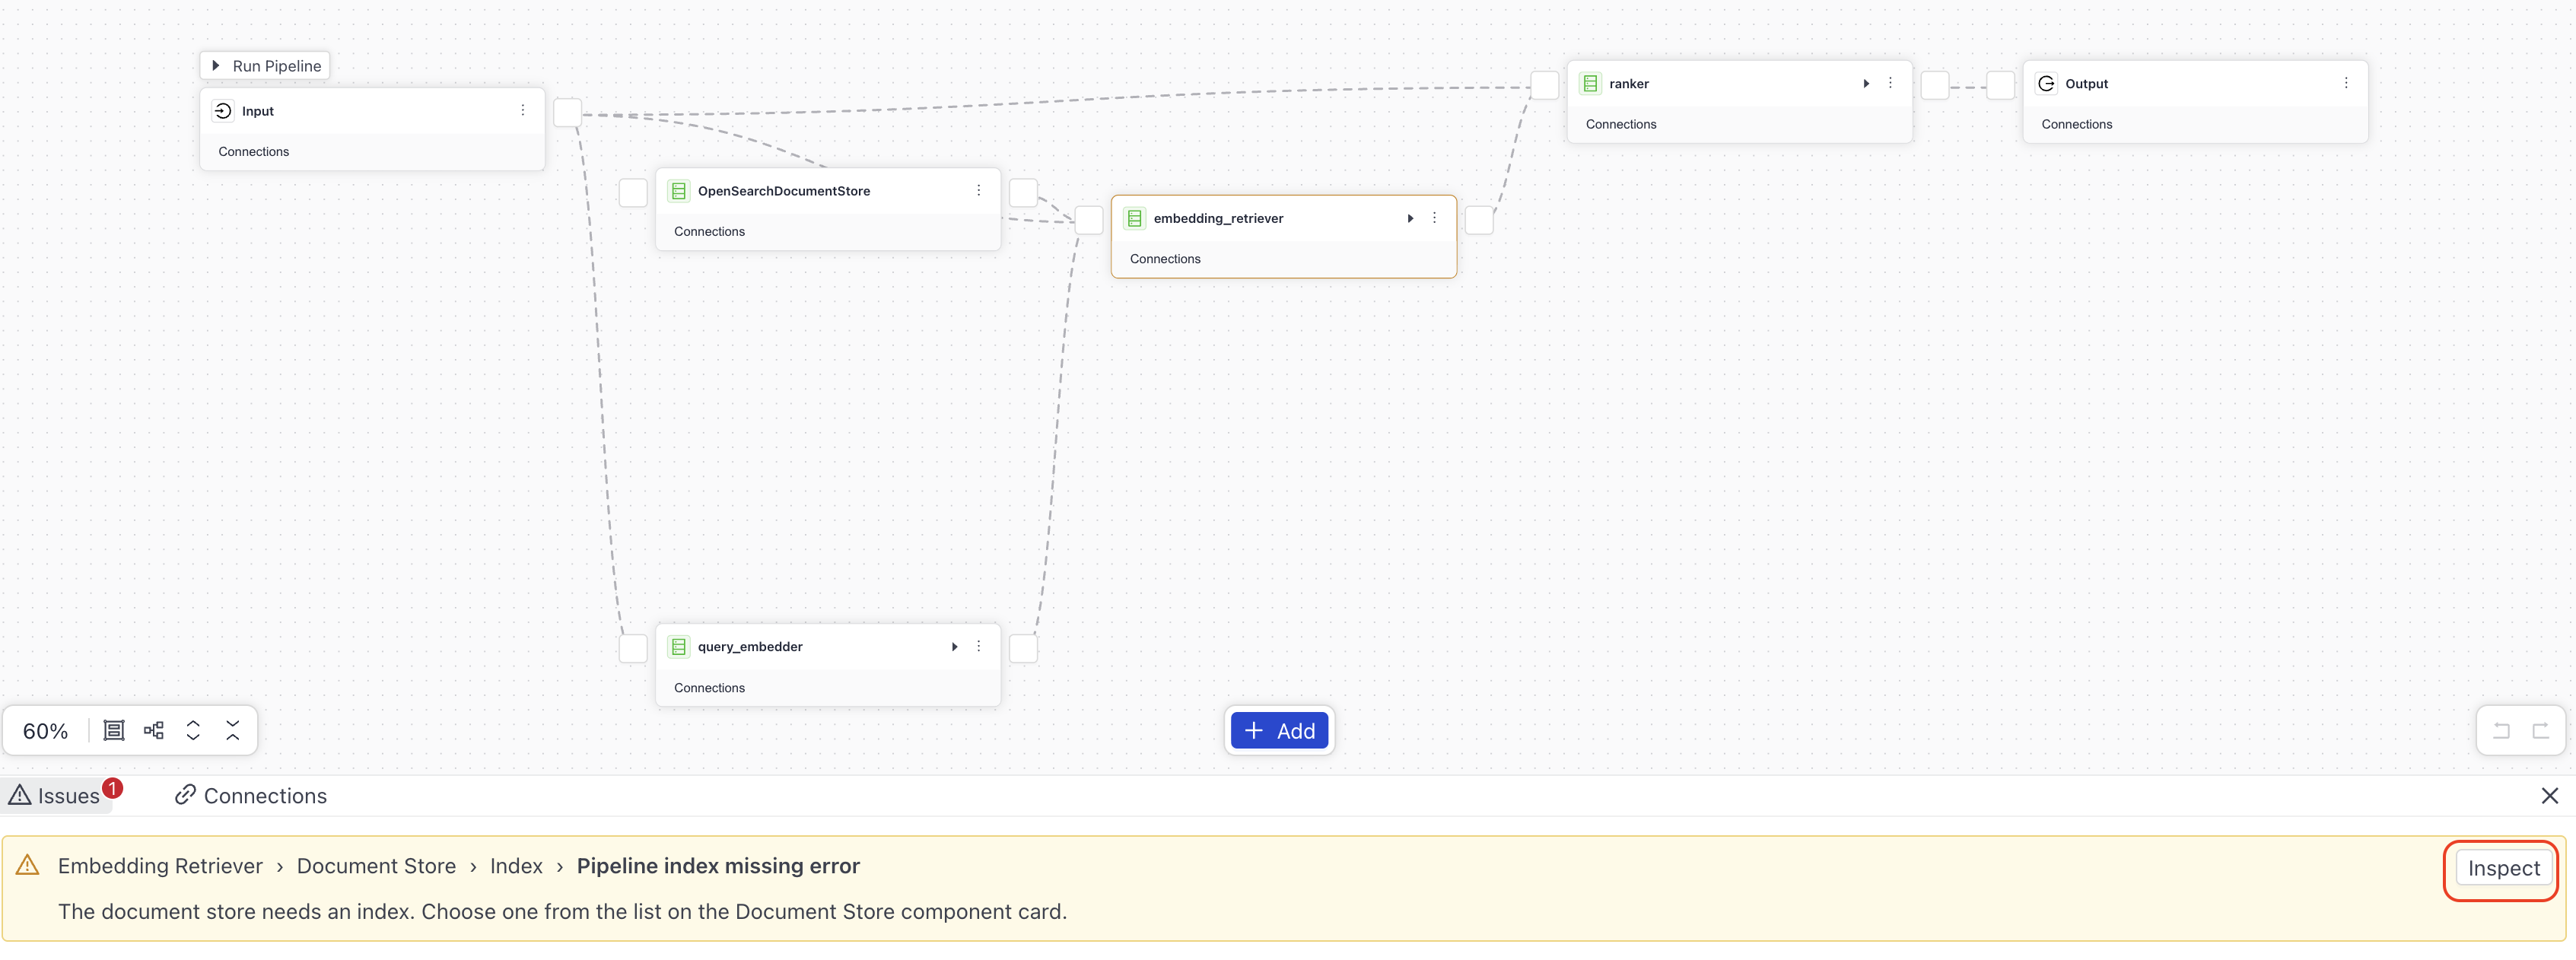Run the ranker component via play arrow
This screenshot has height=960, width=2576.
[x=1866, y=83]
